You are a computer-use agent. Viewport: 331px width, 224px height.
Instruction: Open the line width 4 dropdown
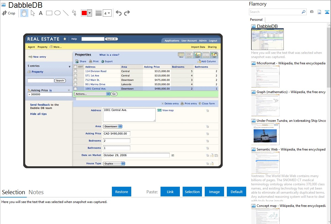click(107, 13)
